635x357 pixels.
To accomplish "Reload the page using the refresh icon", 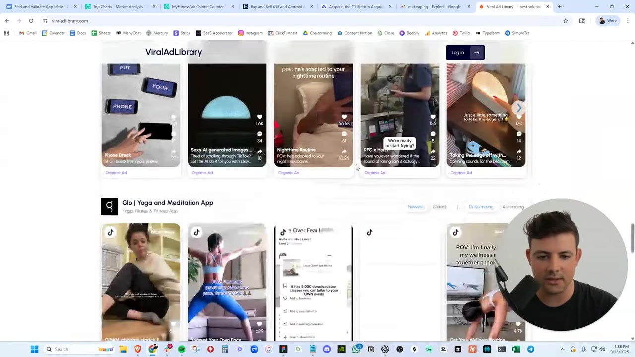I will pyautogui.click(x=31, y=21).
